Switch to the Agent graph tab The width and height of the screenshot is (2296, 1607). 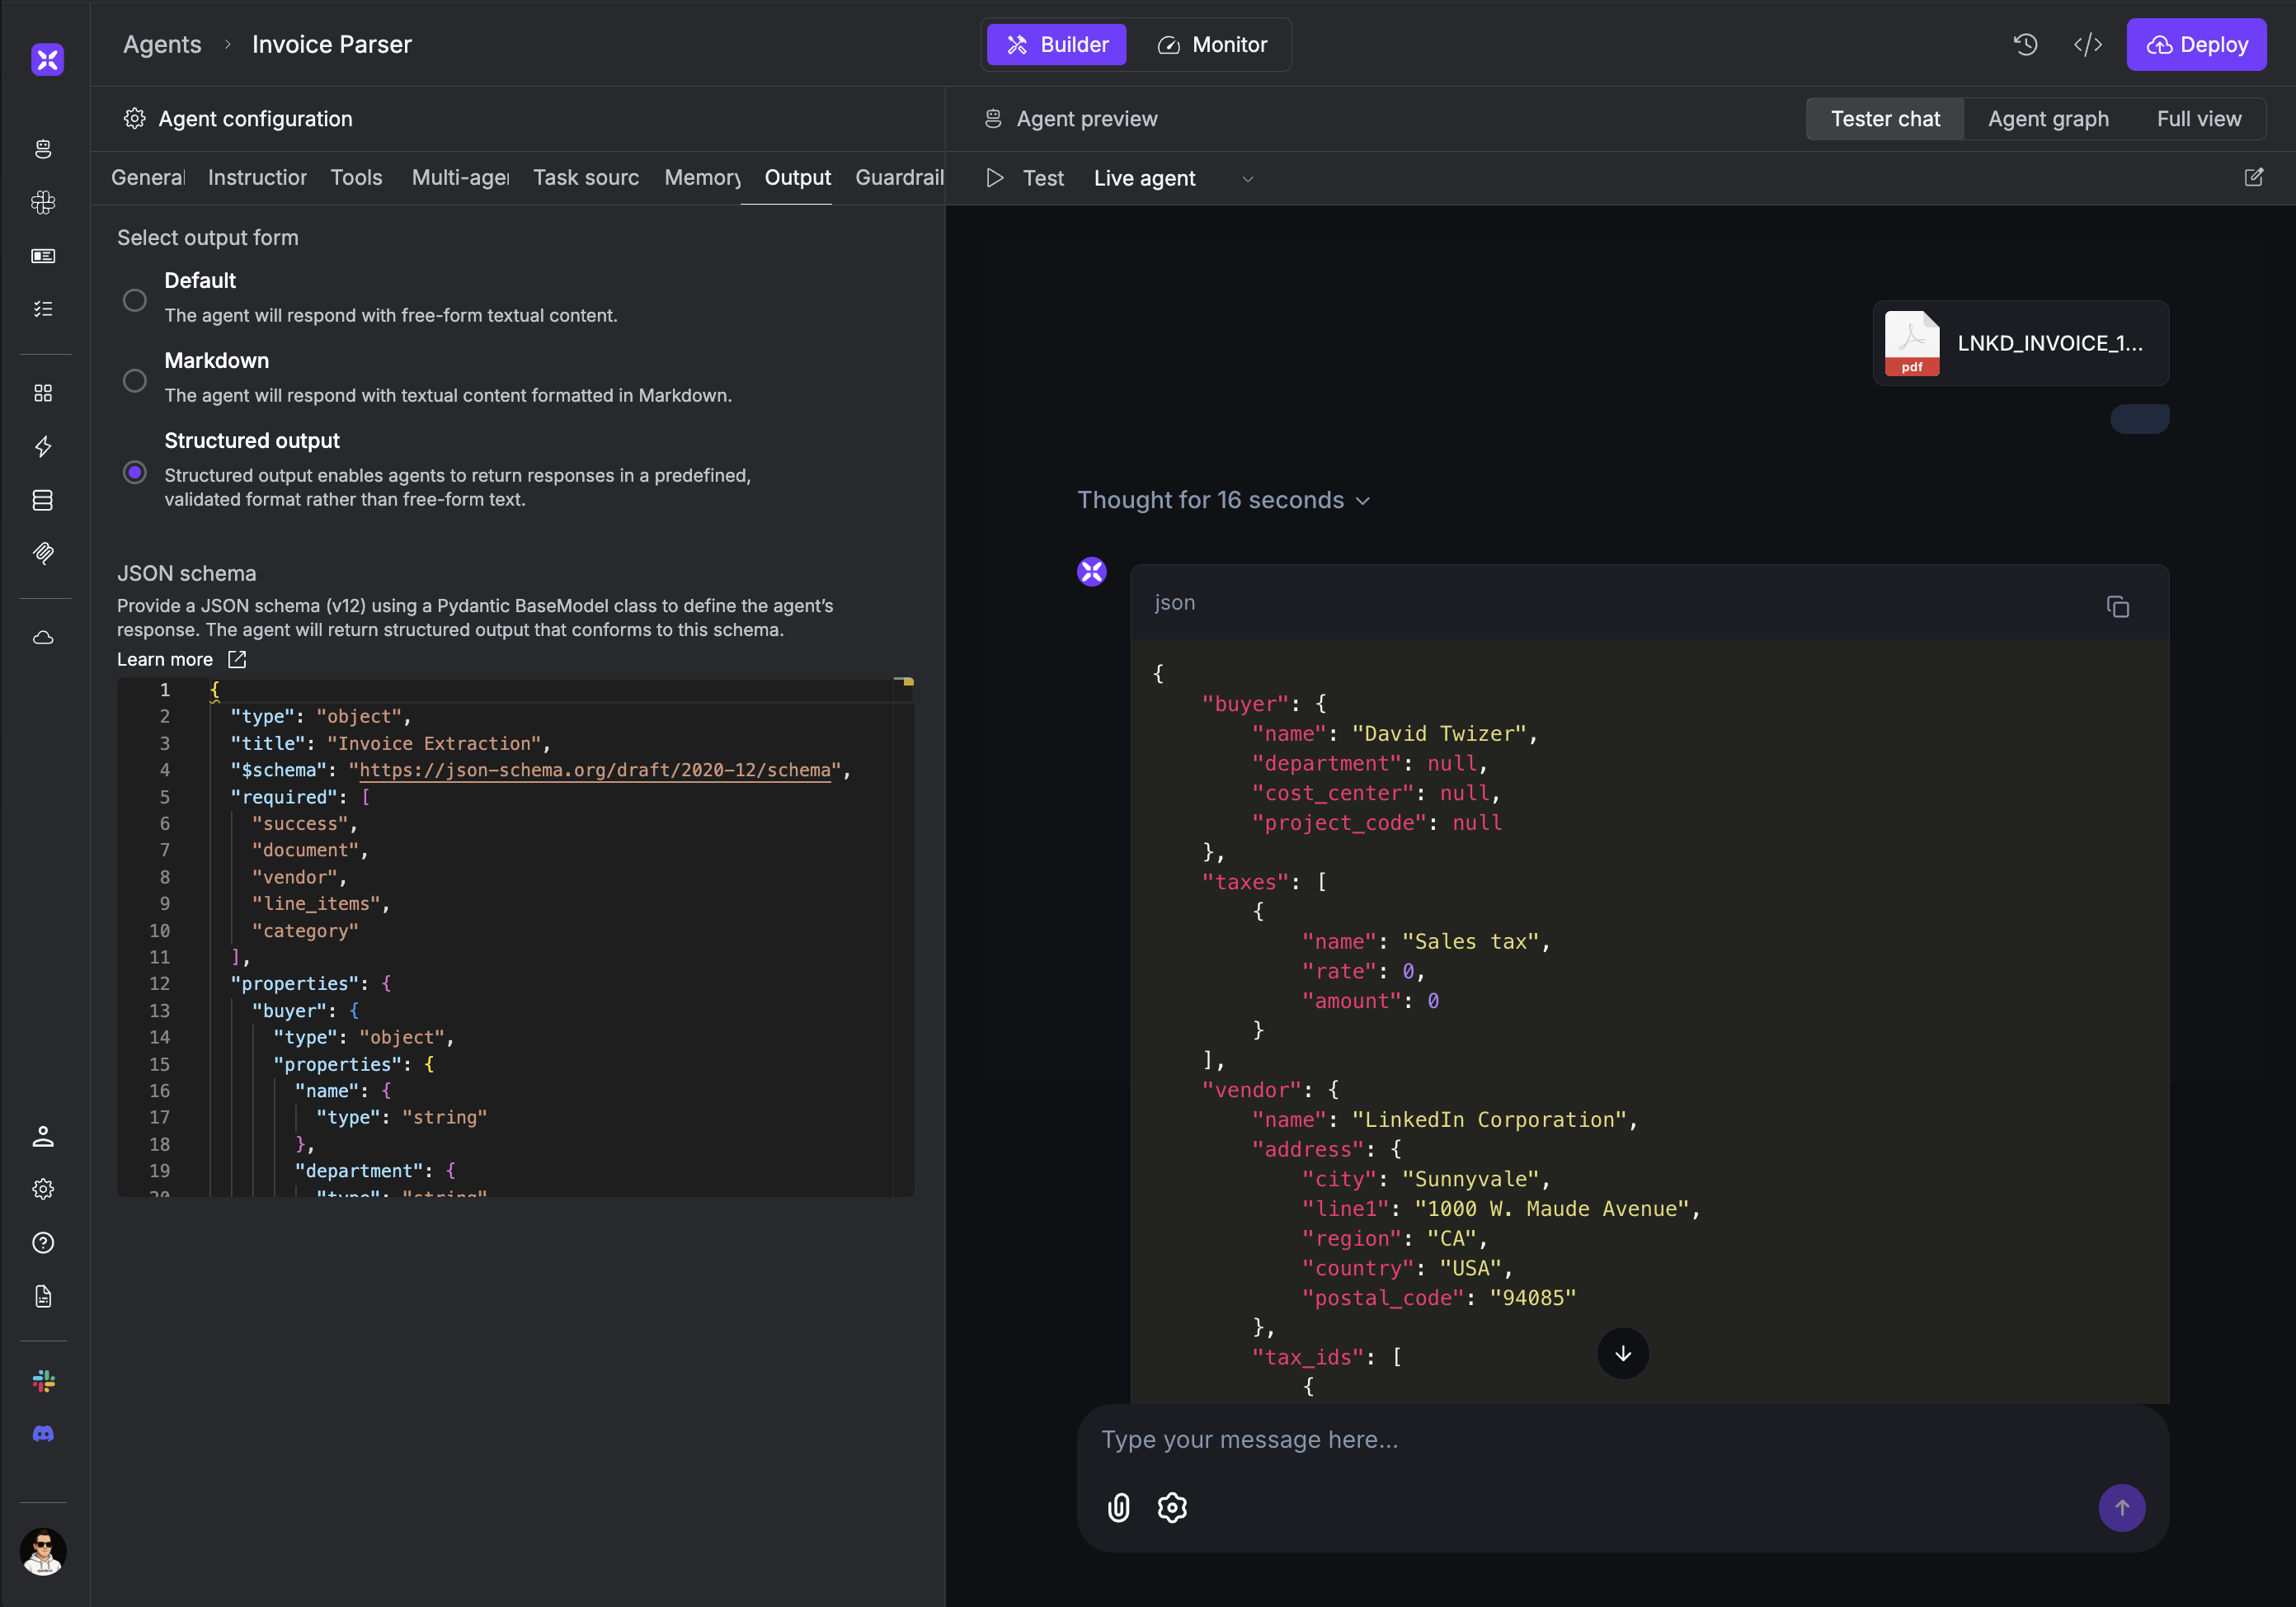pos(2047,119)
